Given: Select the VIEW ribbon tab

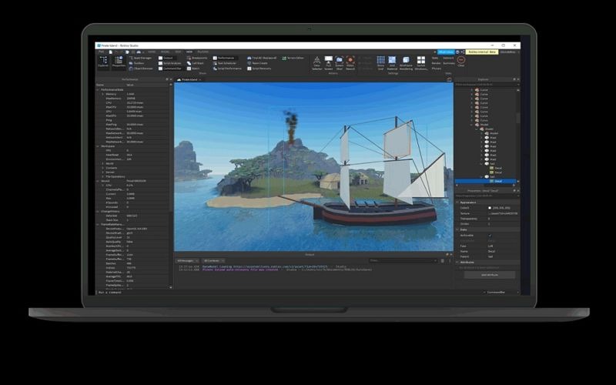Looking at the screenshot, I should [189, 52].
